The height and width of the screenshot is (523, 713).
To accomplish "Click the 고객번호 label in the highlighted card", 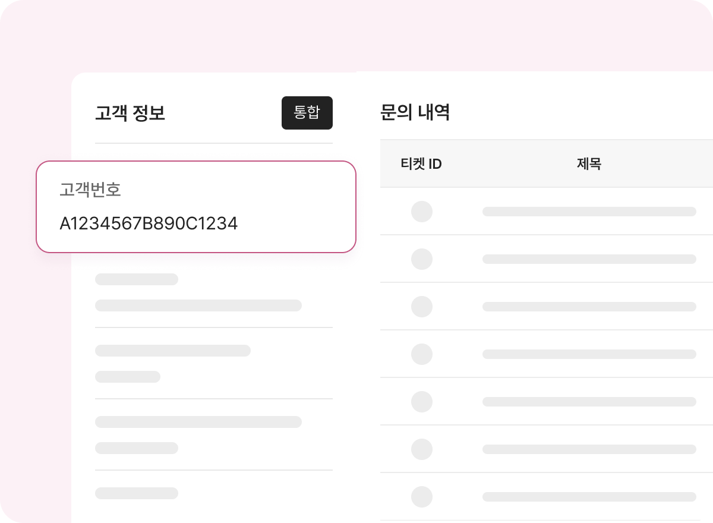I will click(90, 190).
